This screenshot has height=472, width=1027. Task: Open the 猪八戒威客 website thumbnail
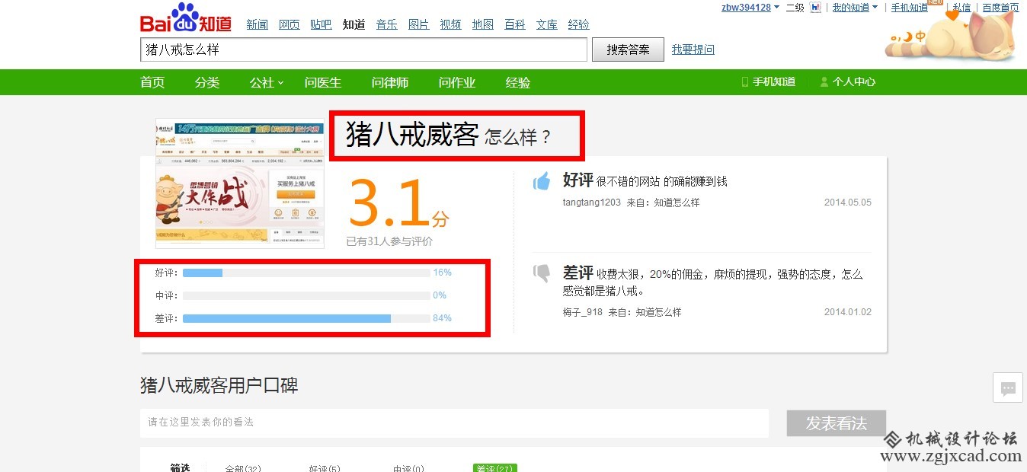(240, 183)
